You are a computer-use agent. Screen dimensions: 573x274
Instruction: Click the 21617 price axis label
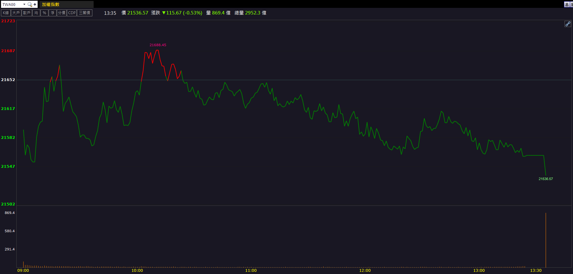coord(8,109)
